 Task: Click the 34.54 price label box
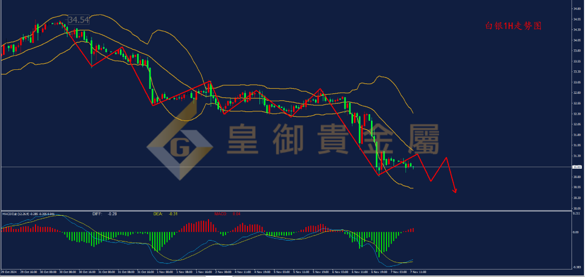(77, 19)
